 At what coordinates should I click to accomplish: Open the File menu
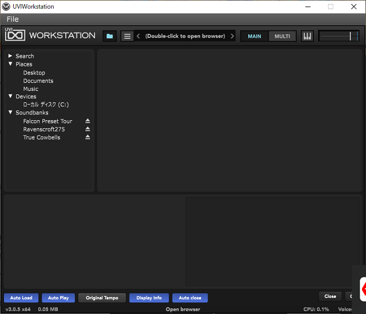13,19
